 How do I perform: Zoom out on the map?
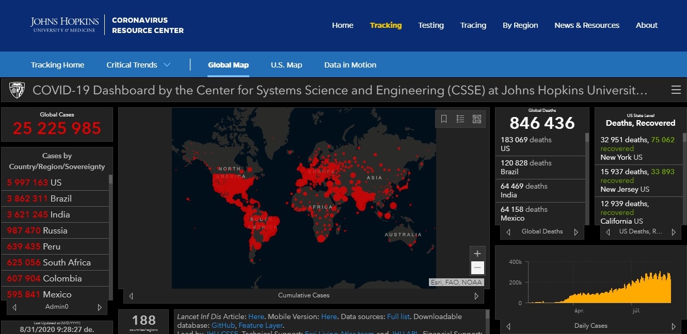(477, 268)
